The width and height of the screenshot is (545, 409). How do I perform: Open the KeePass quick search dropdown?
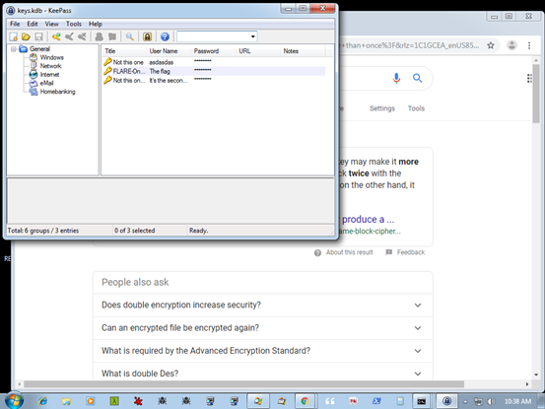point(252,36)
